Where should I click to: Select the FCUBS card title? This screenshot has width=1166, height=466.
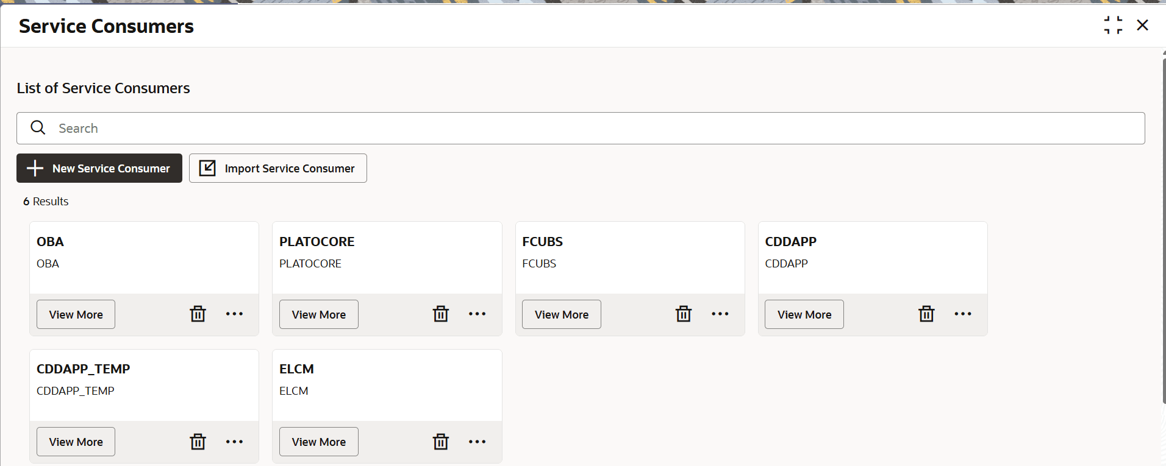pos(543,241)
